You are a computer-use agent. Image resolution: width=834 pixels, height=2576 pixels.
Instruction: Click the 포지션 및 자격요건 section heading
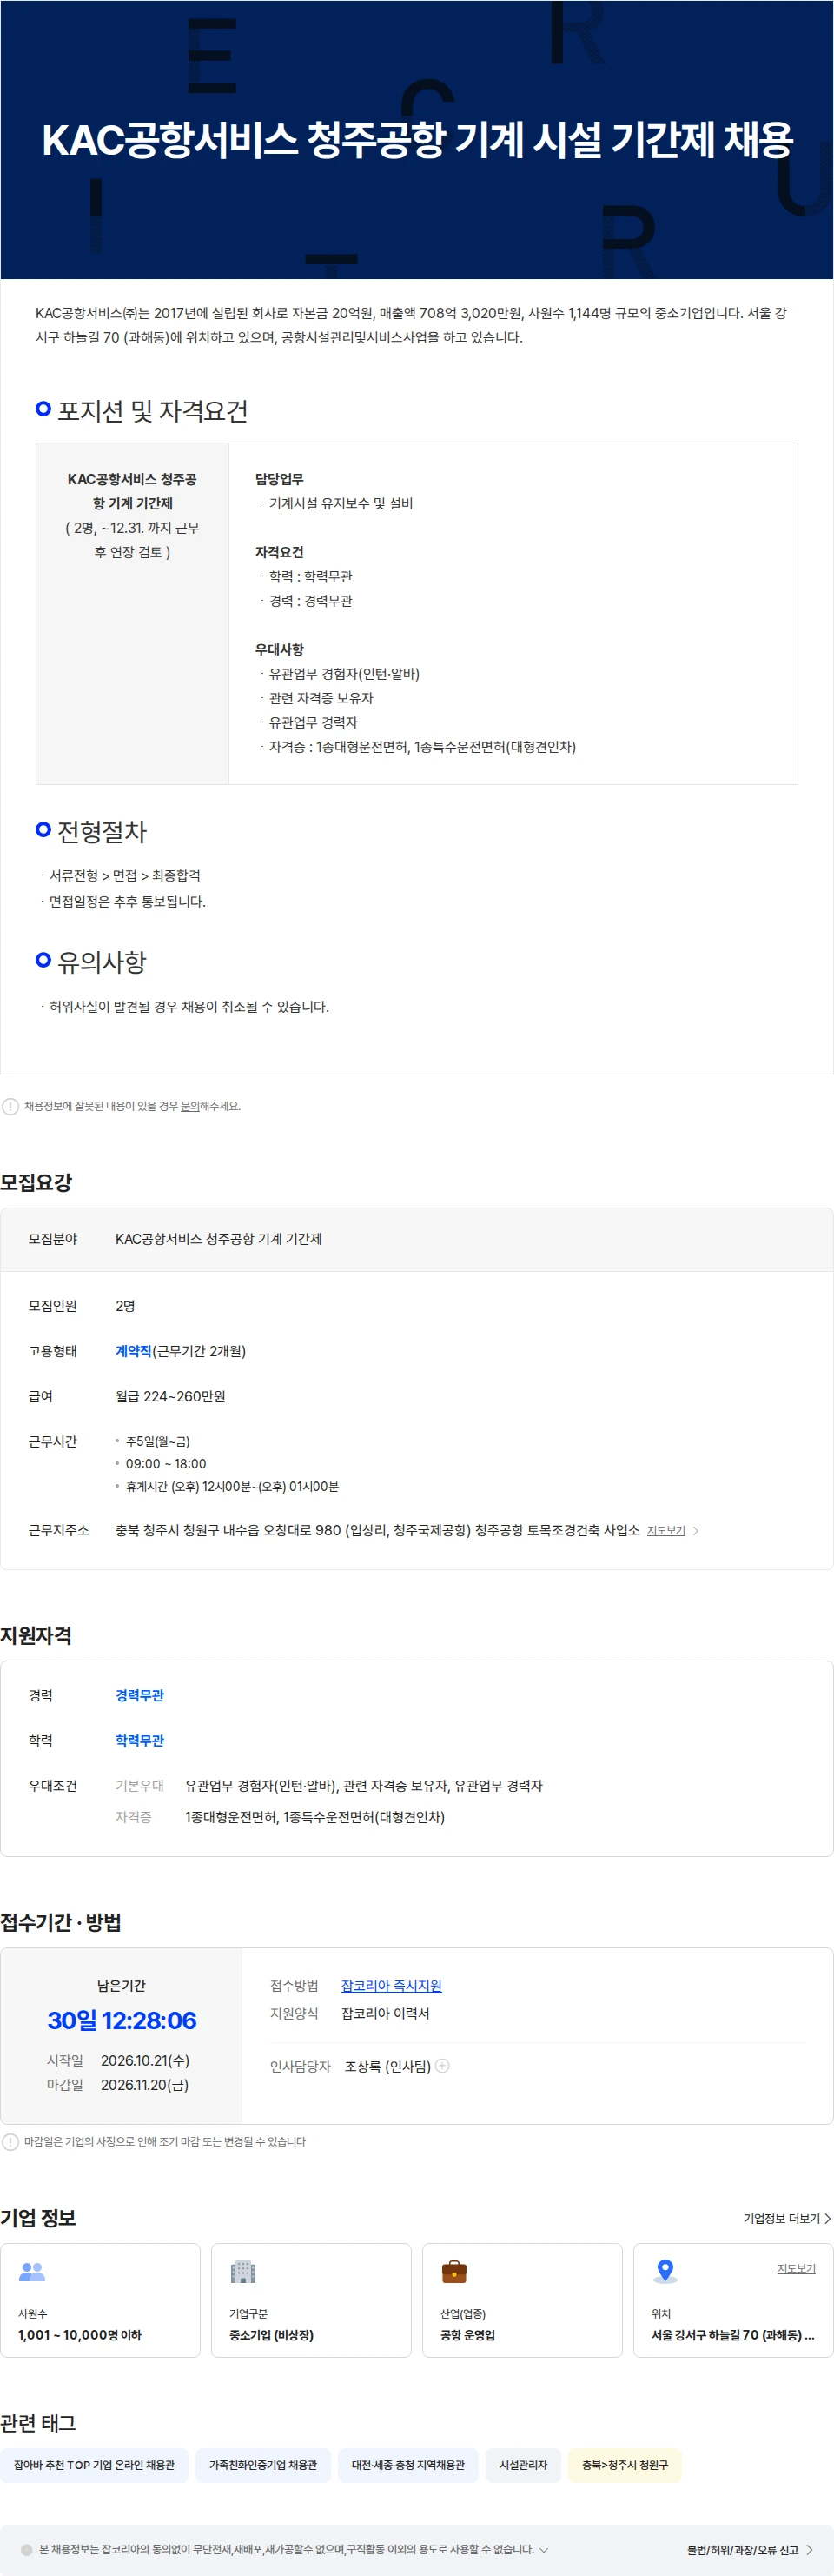[x=152, y=411]
